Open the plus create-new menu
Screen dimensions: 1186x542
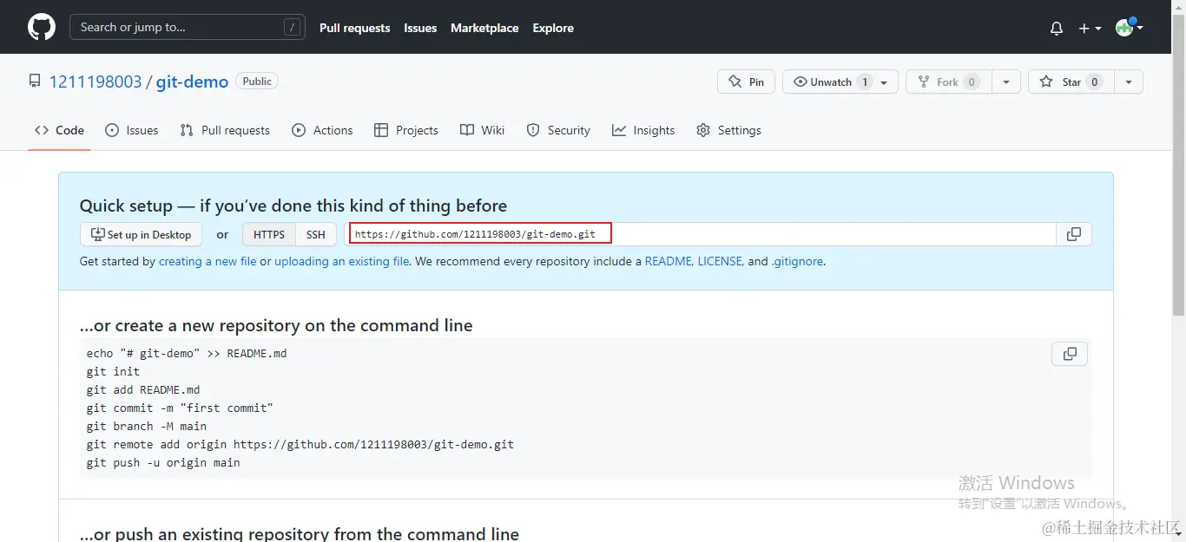1090,28
